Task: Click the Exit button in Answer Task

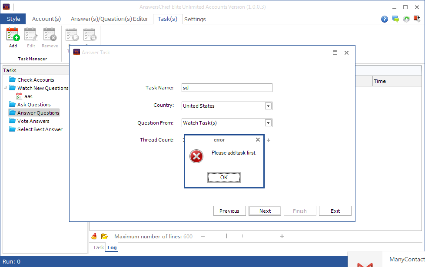Action: click(335, 211)
